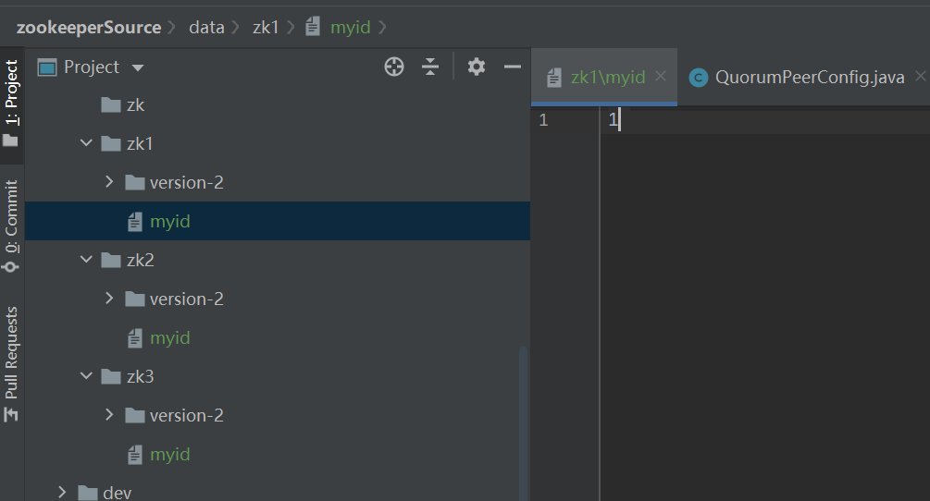Collapse all with the collapse icon
This screenshot has height=501, width=930.
[x=430, y=67]
